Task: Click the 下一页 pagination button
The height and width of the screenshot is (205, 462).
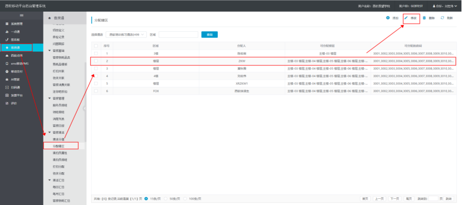Action: [395, 199]
